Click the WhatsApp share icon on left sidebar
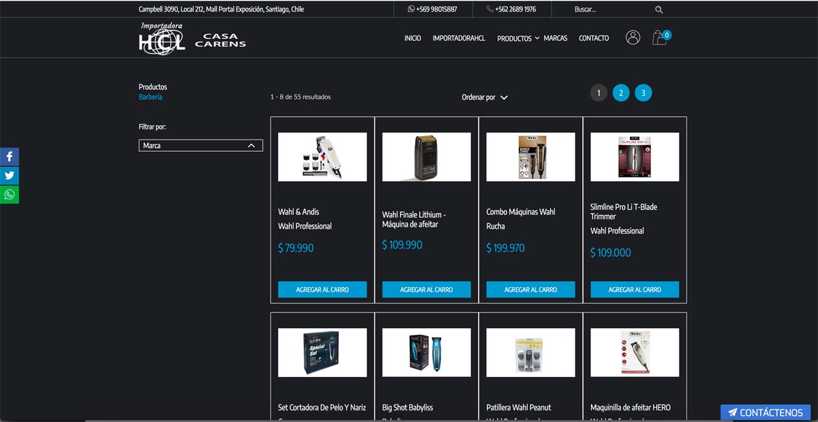818x422 pixels. pyautogui.click(x=10, y=195)
